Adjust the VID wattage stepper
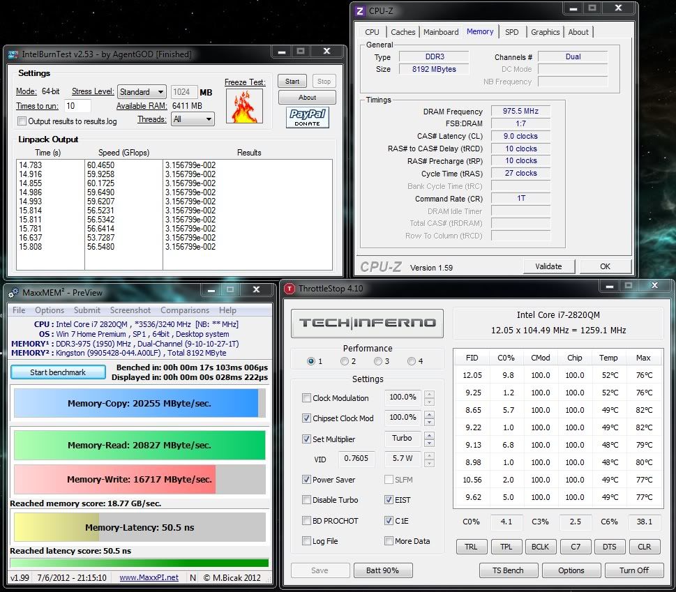Viewport: 676px width, 592px height. 429,460
